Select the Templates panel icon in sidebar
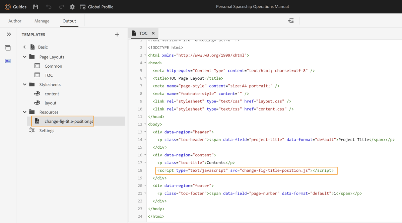Viewport: 402px width, 223px height. [x=8, y=48]
